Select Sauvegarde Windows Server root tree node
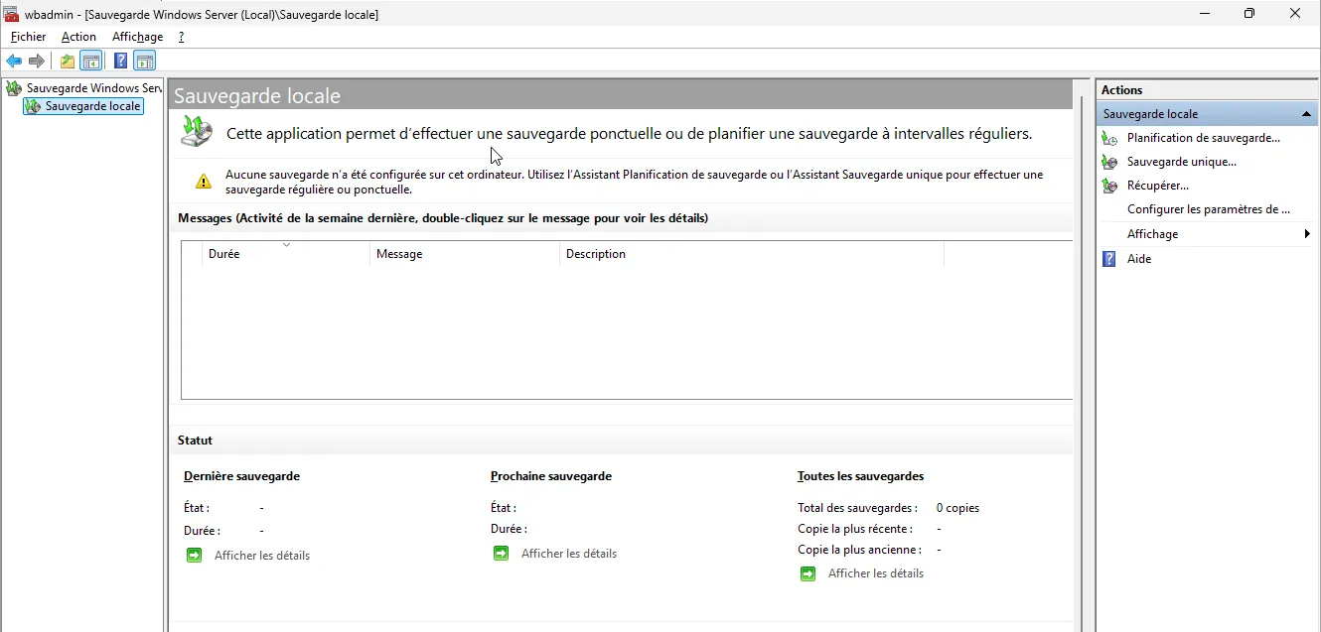Image resolution: width=1321 pixels, height=632 pixels. pos(93,88)
